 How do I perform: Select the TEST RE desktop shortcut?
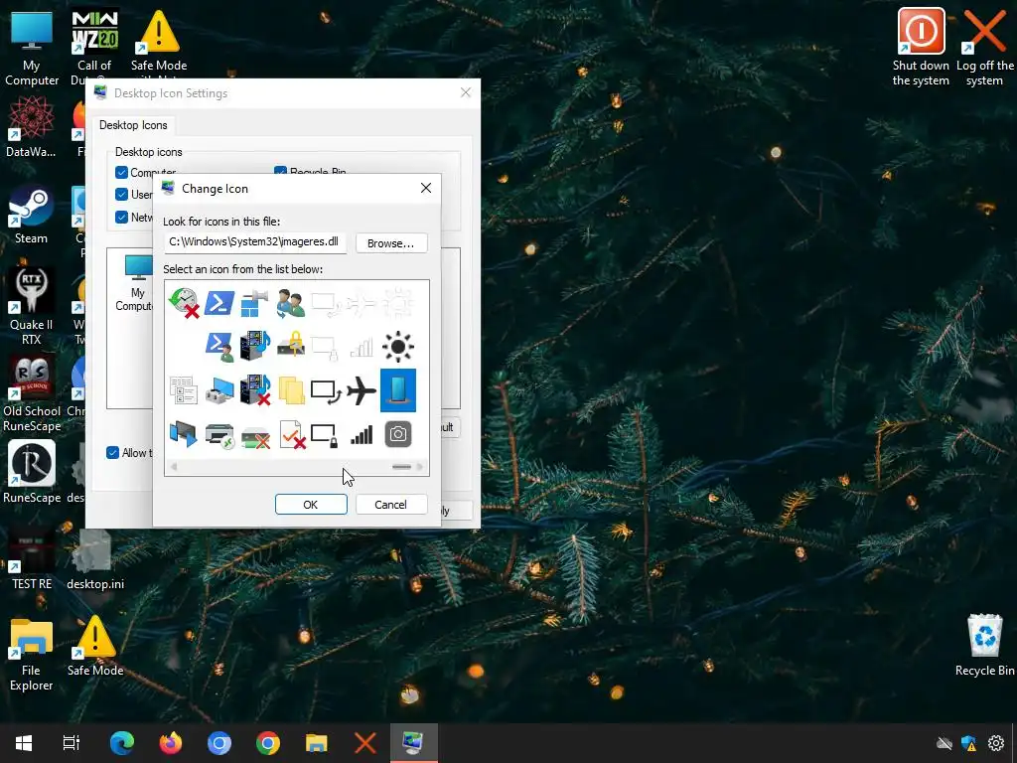(x=31, y=558)
